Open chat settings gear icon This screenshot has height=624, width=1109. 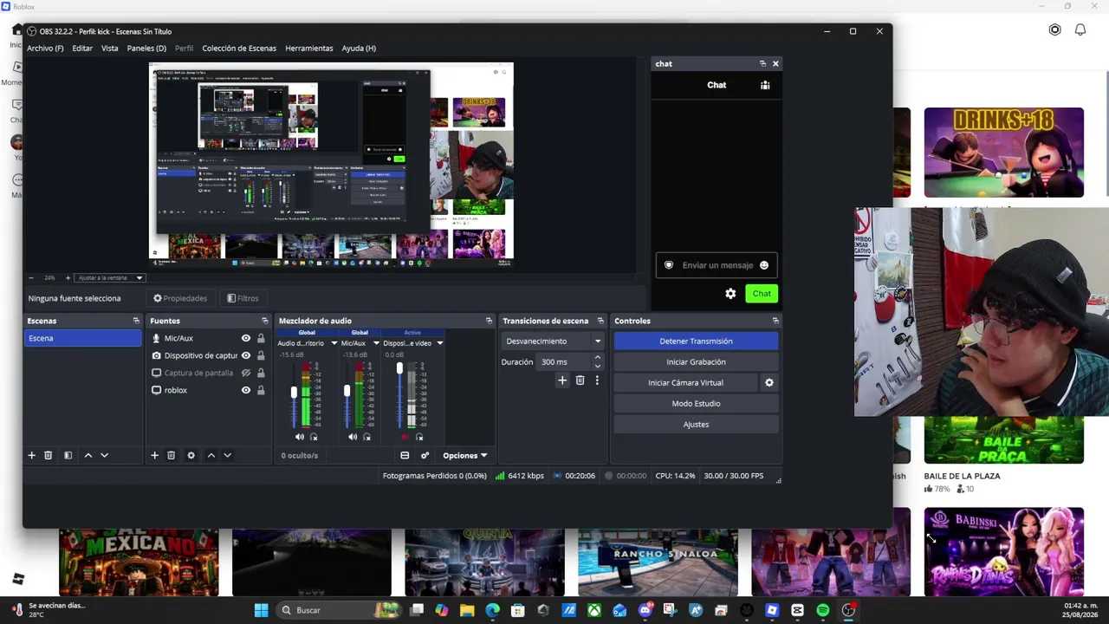click(x=730, y=294)
